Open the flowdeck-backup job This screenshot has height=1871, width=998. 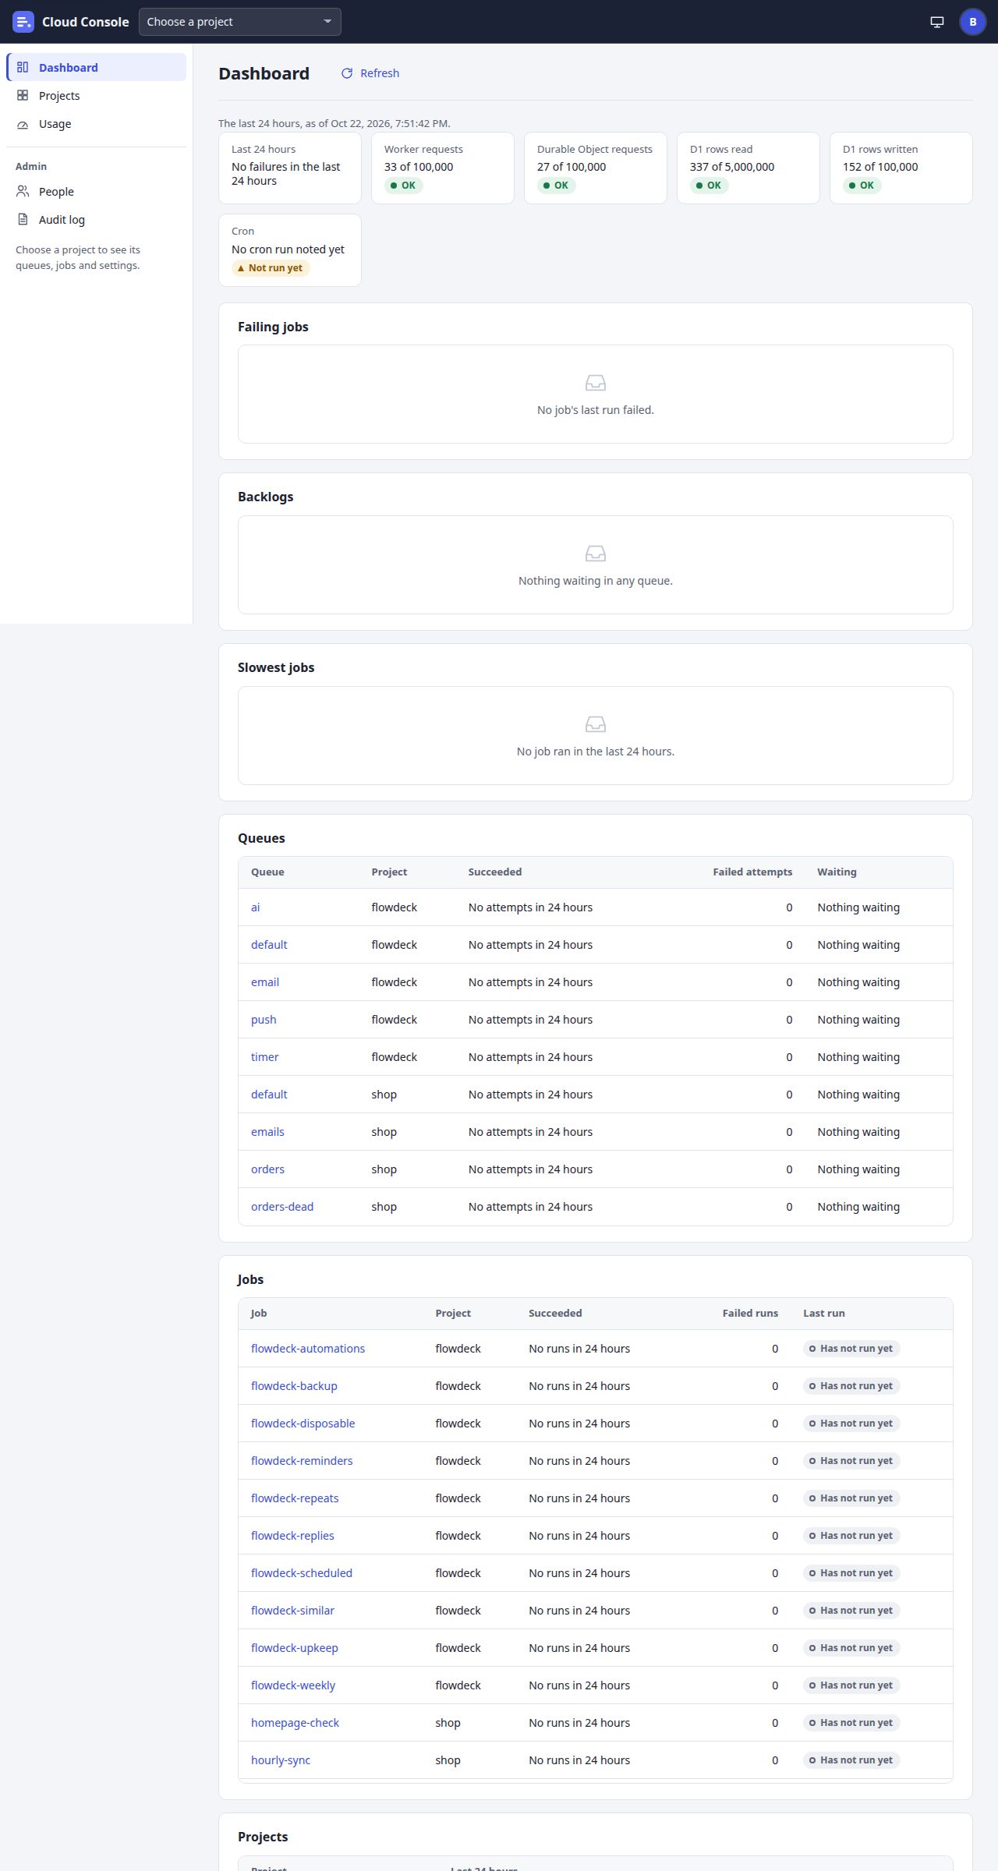coord(294,1386)
